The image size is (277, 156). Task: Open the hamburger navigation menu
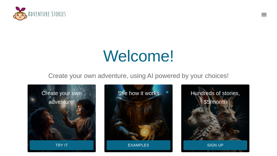click(x=264, y=15)
